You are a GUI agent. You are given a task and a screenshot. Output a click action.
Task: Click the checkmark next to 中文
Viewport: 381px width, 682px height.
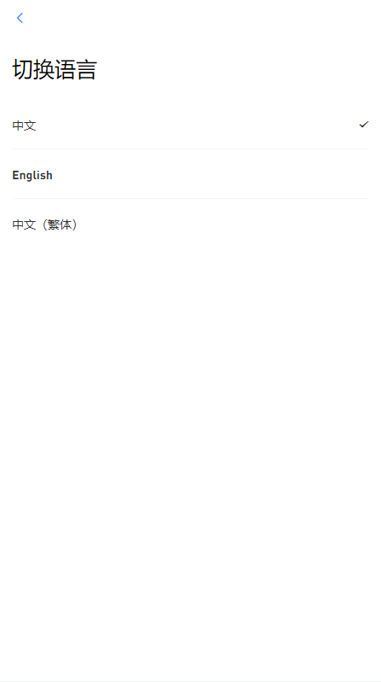pyautogui.click(x=364, y=125)
